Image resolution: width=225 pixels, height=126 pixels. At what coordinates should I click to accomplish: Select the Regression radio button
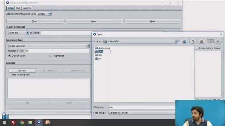[x=51, y=56]
